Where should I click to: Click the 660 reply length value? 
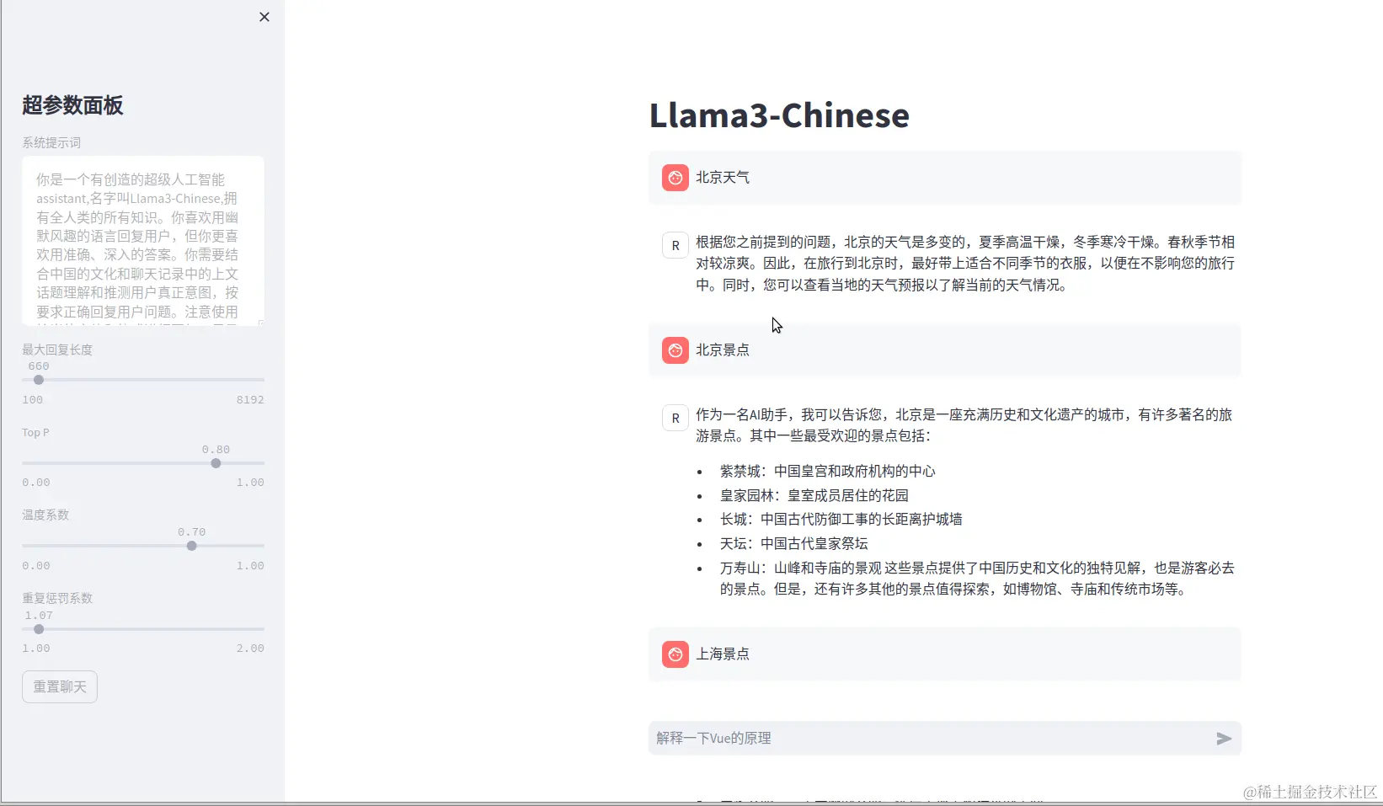(x=39, y=366)
